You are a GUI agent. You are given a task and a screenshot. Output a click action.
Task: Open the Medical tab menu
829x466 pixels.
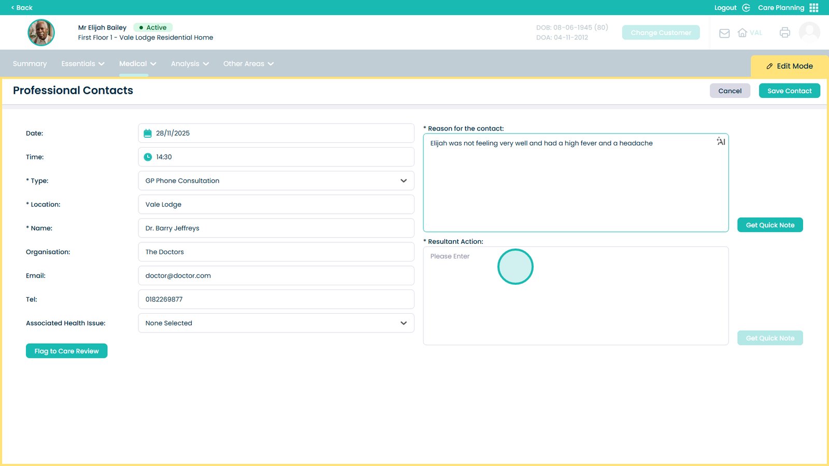(137, 64)
